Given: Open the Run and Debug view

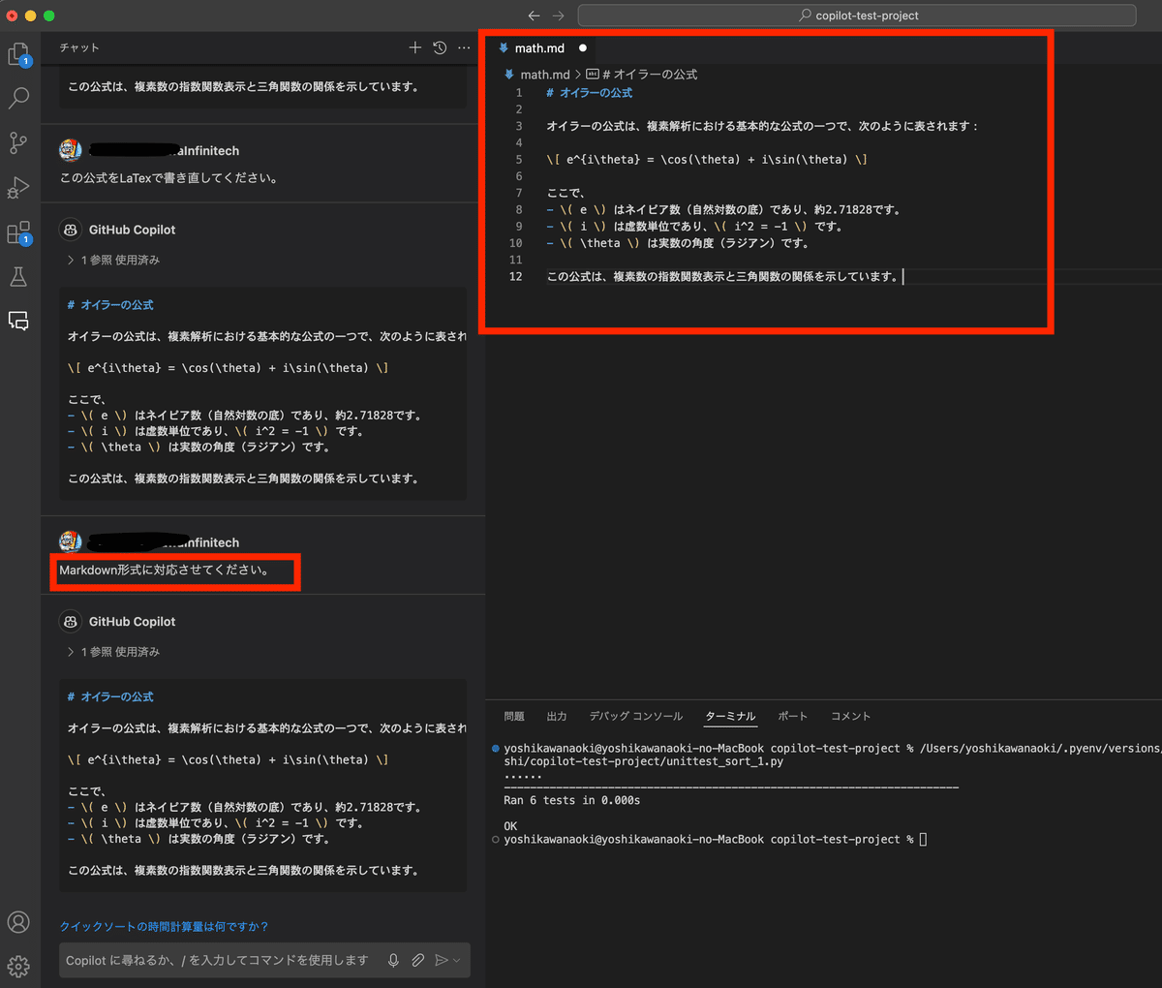Looking at the screenshot, I should (18, 187).
